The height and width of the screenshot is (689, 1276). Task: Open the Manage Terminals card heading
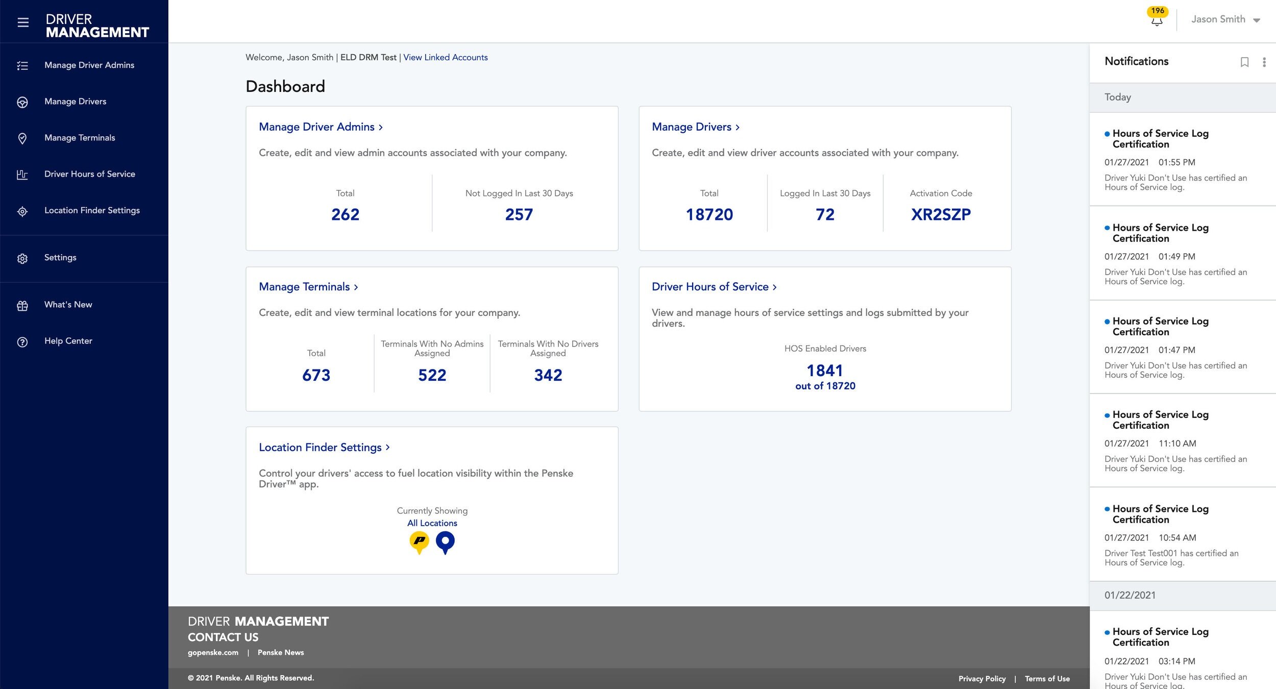click(308, 287)
